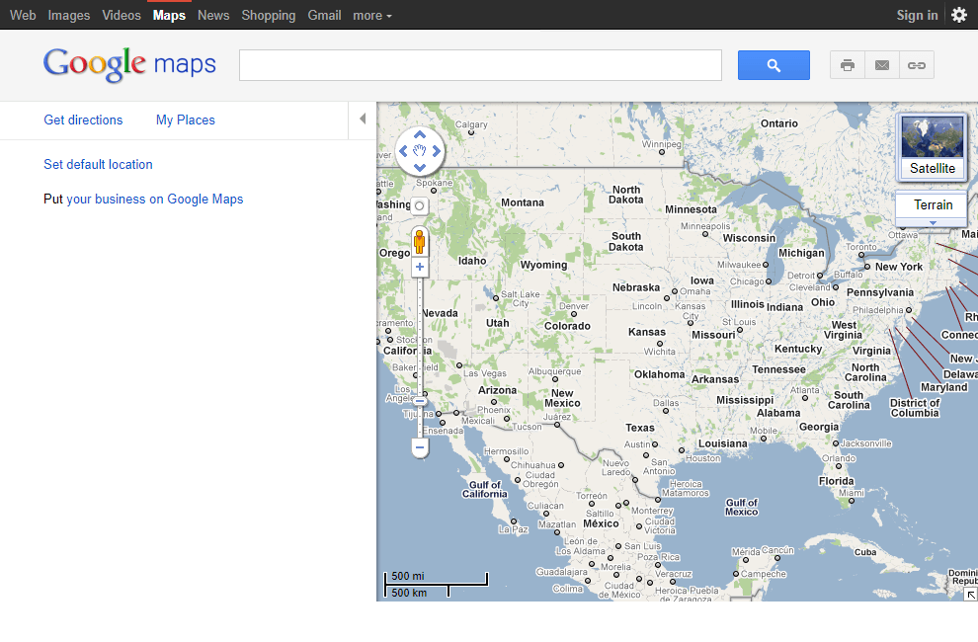Screen dimensions: 978x642
Task: Open Get directions
Action: pos(83,120)
